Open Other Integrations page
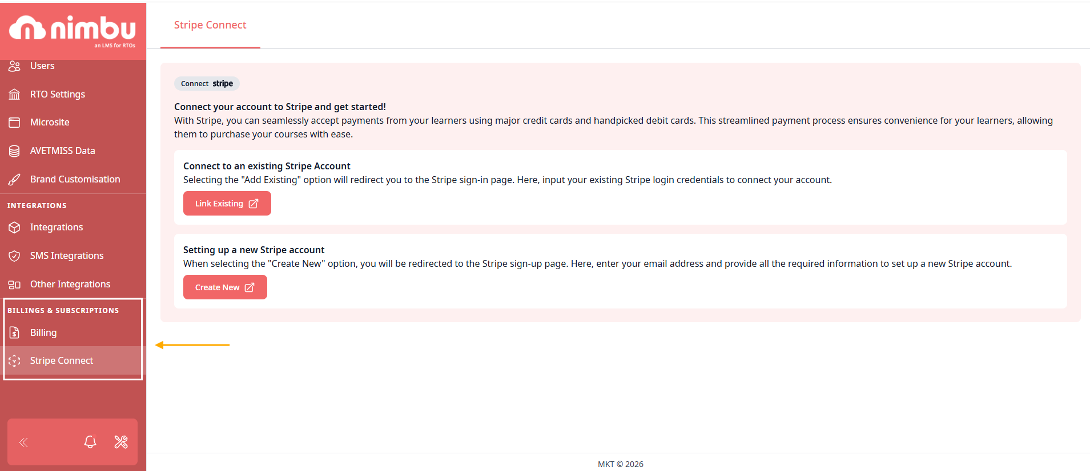 [73, 284]
